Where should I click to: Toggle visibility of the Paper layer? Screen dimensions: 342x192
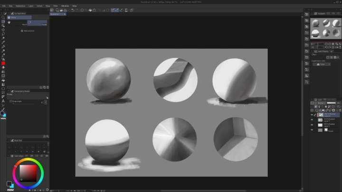tap(312, 130)
